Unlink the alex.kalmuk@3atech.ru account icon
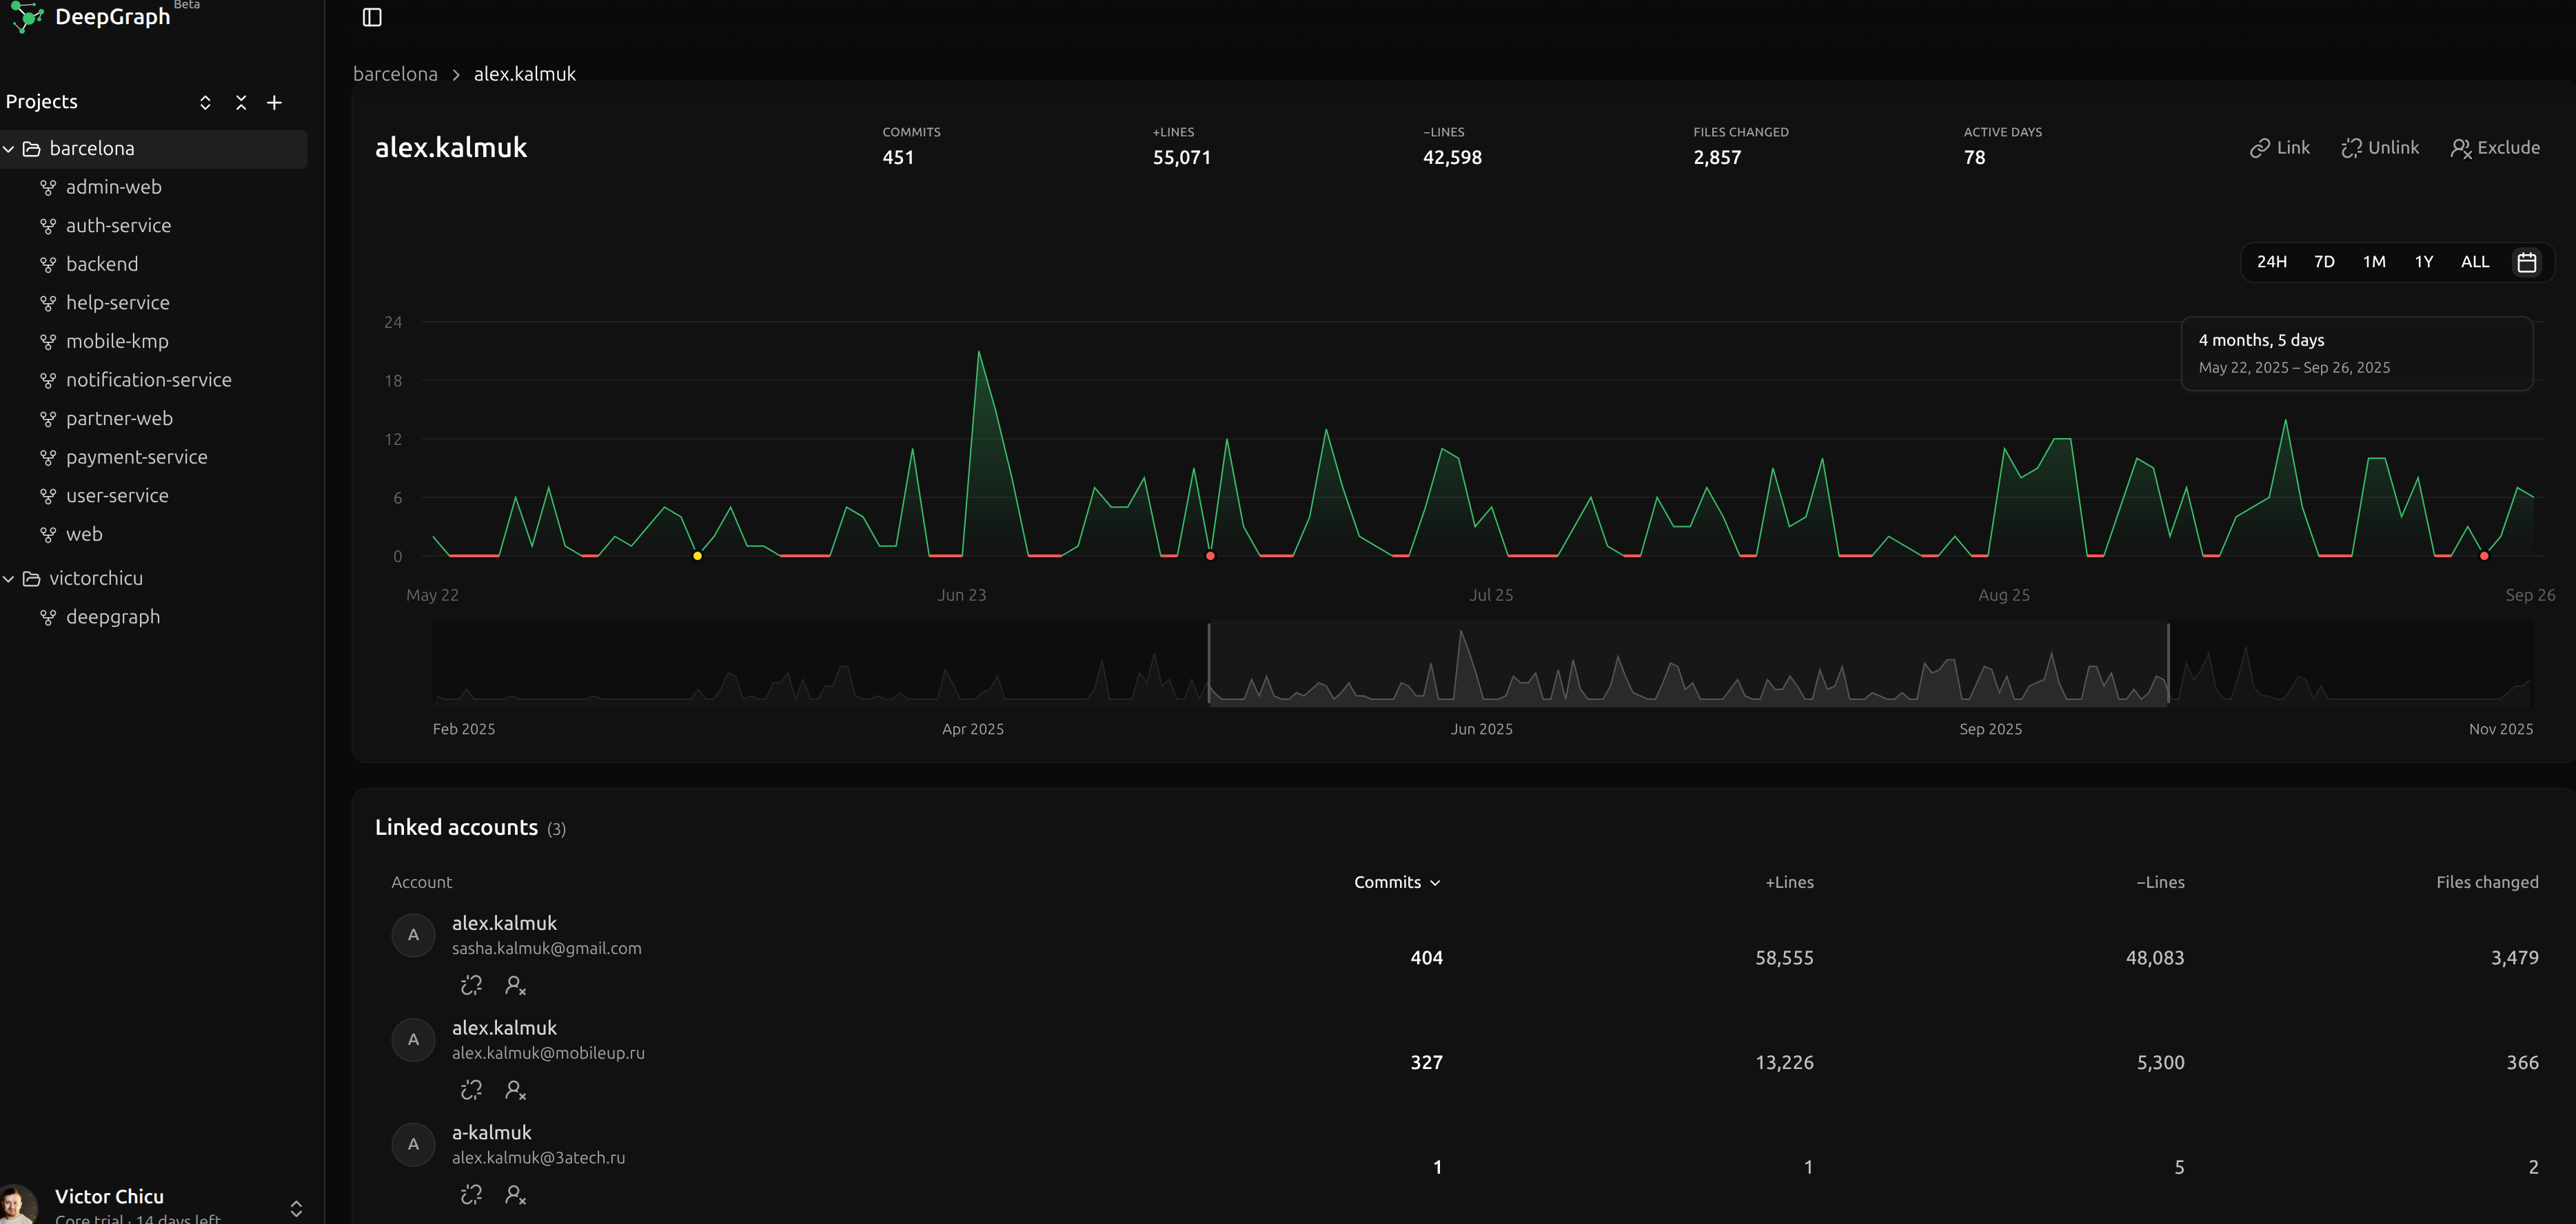2576x1224 pixels. [x=471, y=1195]
